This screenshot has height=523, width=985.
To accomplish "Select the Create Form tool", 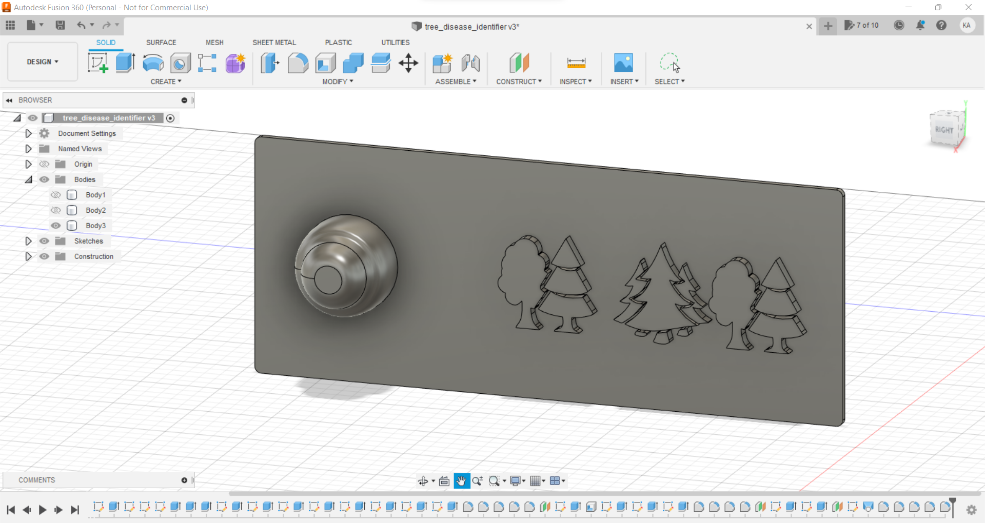I will tap(235, 64).
